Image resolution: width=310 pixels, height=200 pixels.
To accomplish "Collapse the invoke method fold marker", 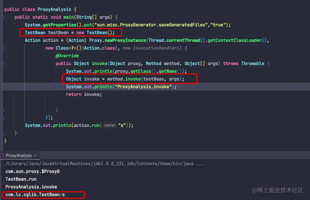I will 2,64.
